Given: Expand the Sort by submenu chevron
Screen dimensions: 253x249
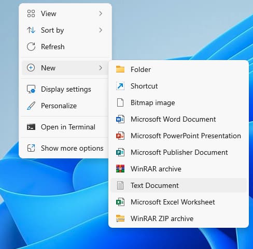Looking at the screenshot, I should pyautogui.click(x=101, y=30).
